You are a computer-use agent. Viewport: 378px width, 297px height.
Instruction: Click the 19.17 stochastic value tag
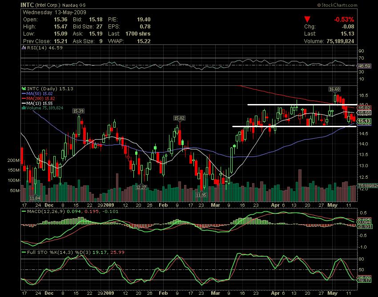click(364, 281)
